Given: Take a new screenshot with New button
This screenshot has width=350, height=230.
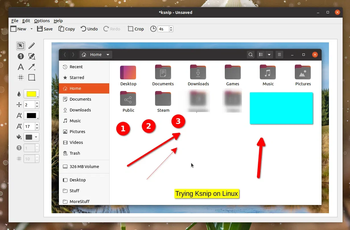Looking at the screenshot, I should [19, 29].
